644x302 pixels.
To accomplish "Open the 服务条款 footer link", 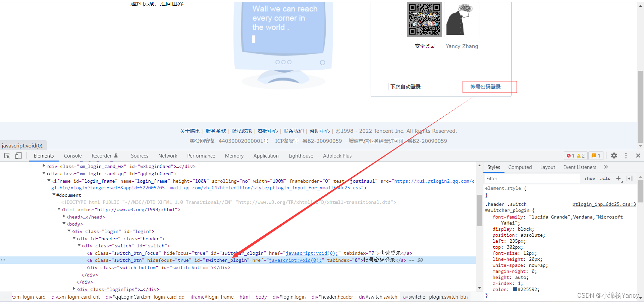I will click(x=216, y=131).
